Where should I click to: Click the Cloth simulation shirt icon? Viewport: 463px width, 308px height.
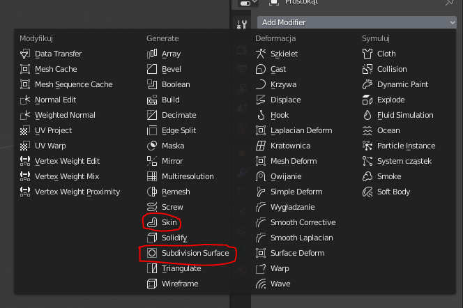[367, 54]
